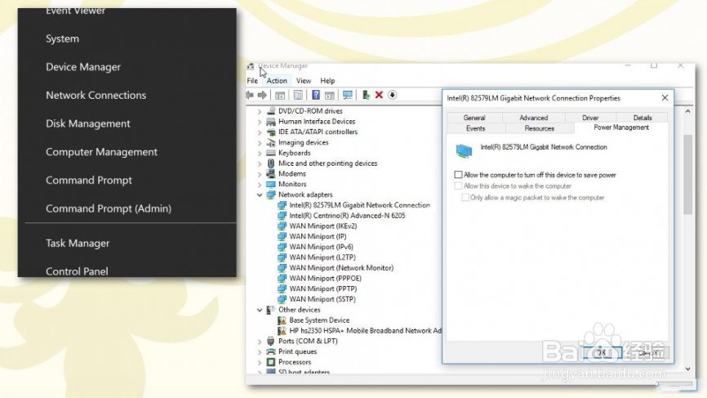Collapse the Network adapters node

click(260, 195)
